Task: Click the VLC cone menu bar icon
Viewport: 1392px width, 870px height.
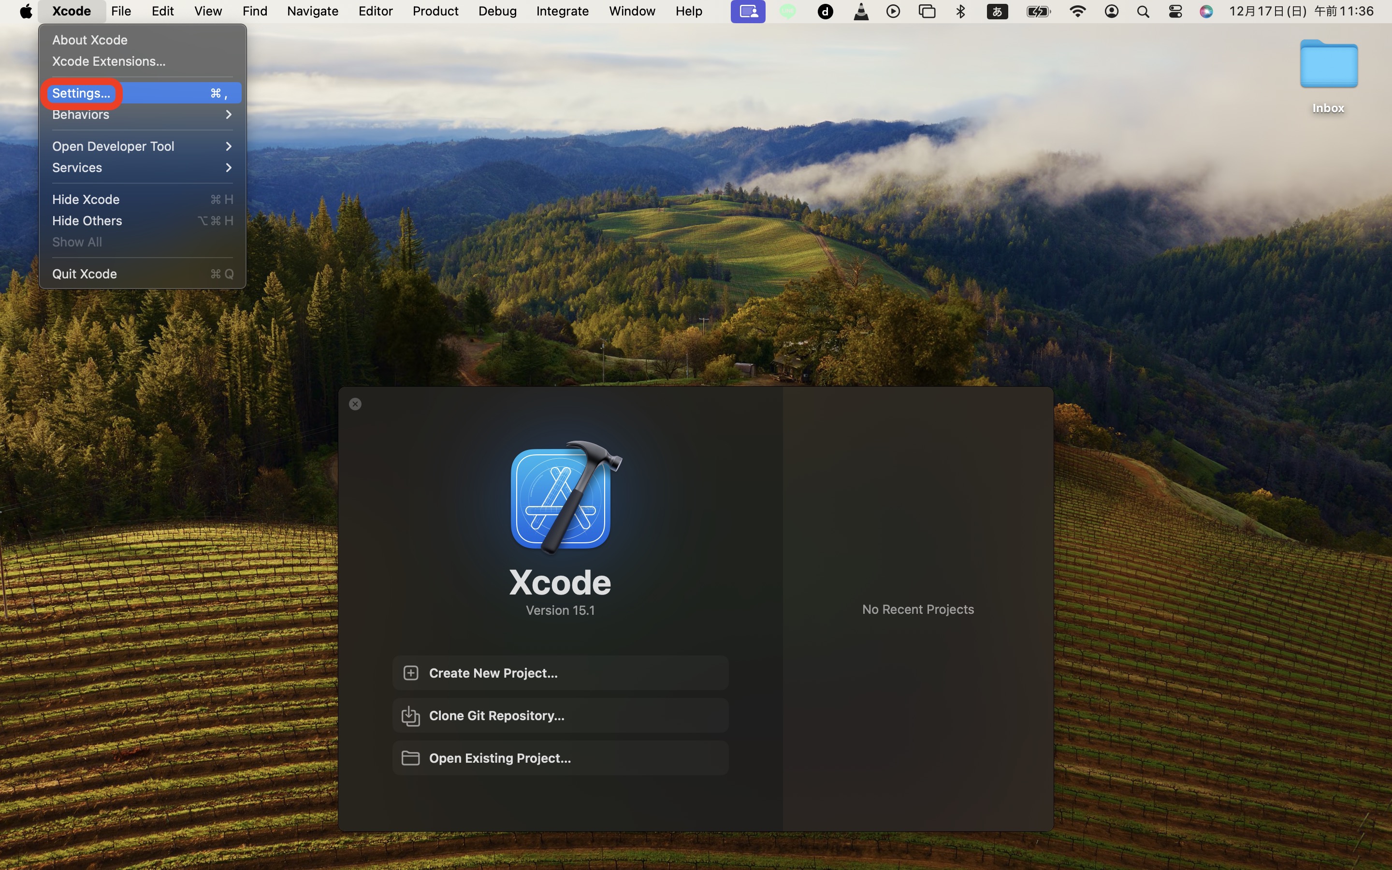Action: [x=861, y=11]
